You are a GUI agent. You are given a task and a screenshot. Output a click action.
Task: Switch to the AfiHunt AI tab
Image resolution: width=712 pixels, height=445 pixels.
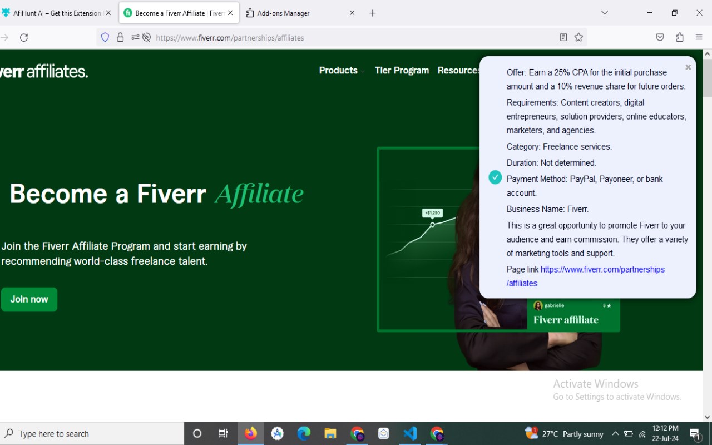(57, 13)
